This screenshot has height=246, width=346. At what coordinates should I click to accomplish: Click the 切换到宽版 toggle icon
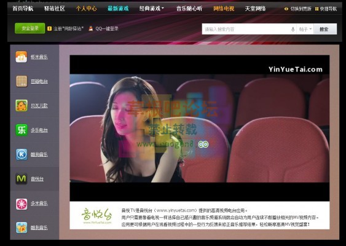click(x=286, y=9)
